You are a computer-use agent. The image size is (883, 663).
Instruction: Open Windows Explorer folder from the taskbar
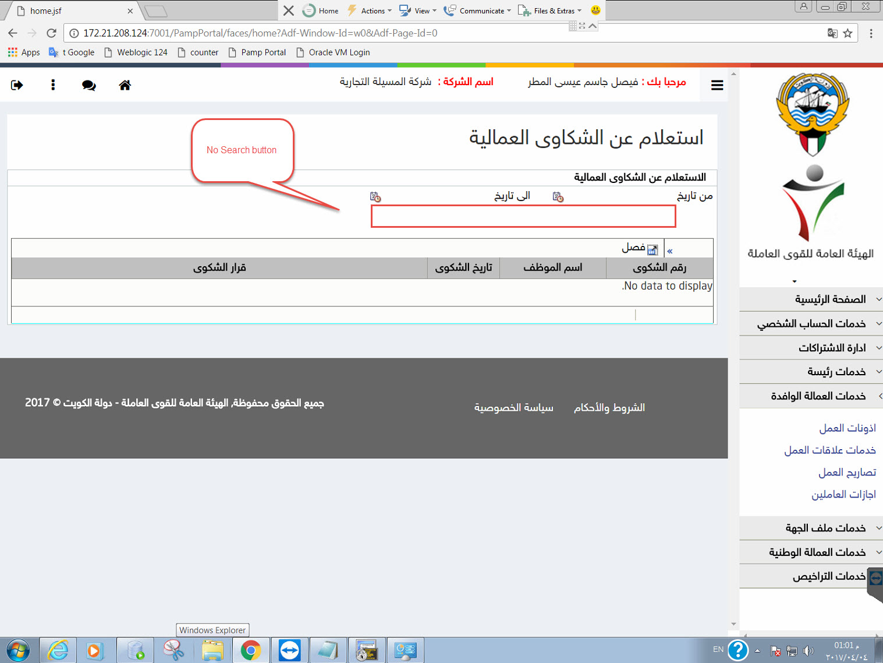click(x=212, y=650)
